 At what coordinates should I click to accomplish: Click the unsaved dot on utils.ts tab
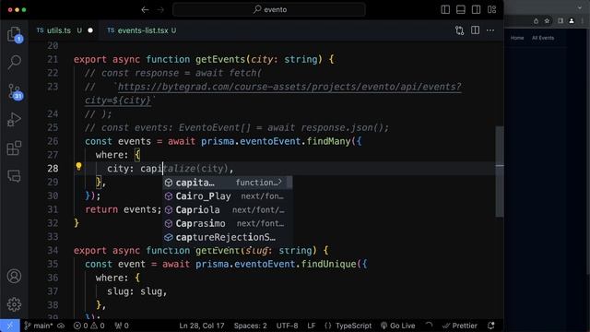pyautogui.click(x=90, y=30)
